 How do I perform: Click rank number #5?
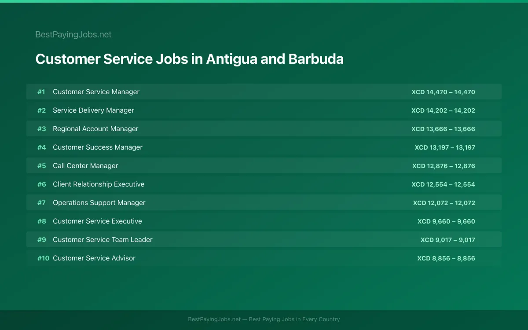(x=41, y=166)
